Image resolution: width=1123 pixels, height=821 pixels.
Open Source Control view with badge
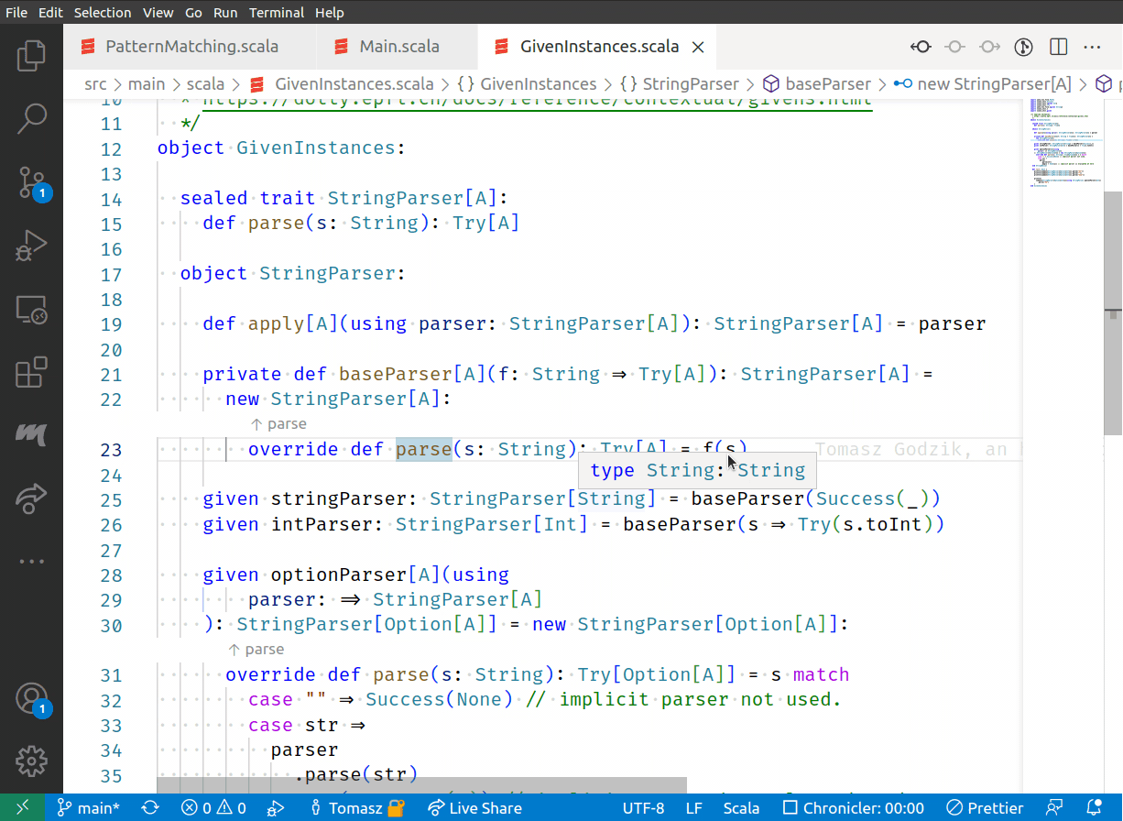(31, 181)
